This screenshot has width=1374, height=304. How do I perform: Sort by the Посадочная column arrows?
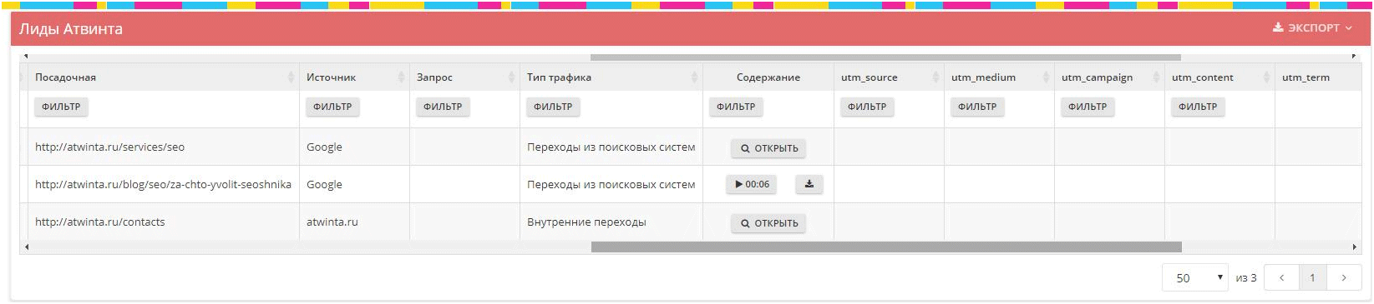click(291, 77)
